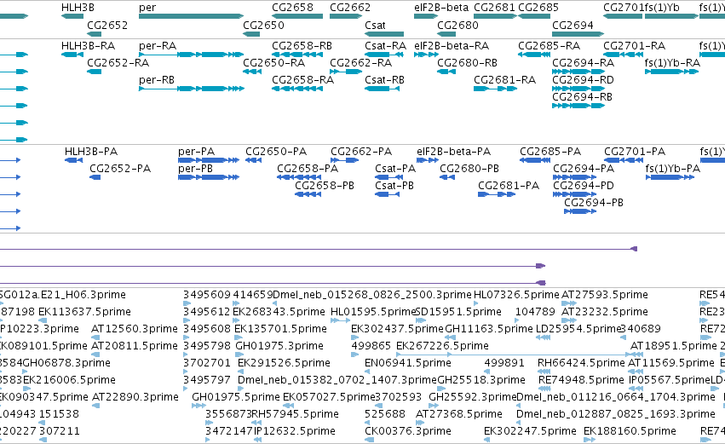This screenshot has width=725, height=444.
Task: Click the per-RA transcript label
Action: coord(158,46)
